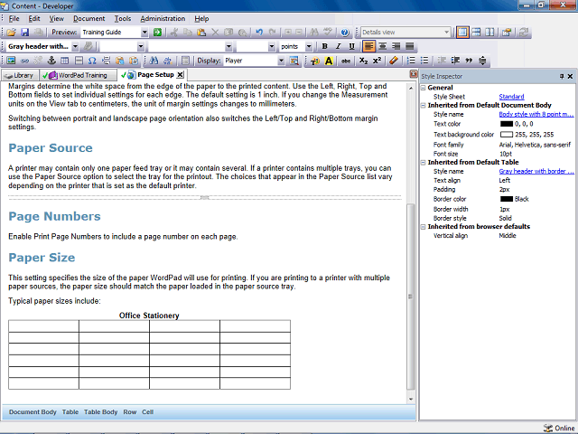
Task: Click the Numbered list icon
Action: click(411, 61)
